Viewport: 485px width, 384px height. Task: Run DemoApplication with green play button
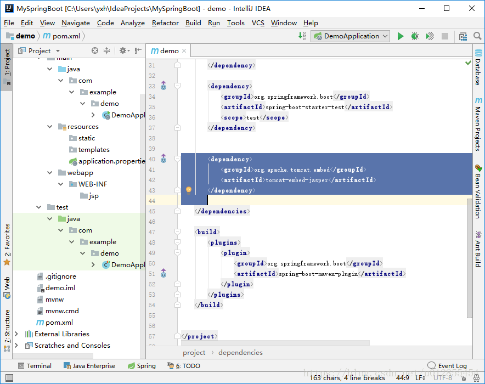coord(401,36)
